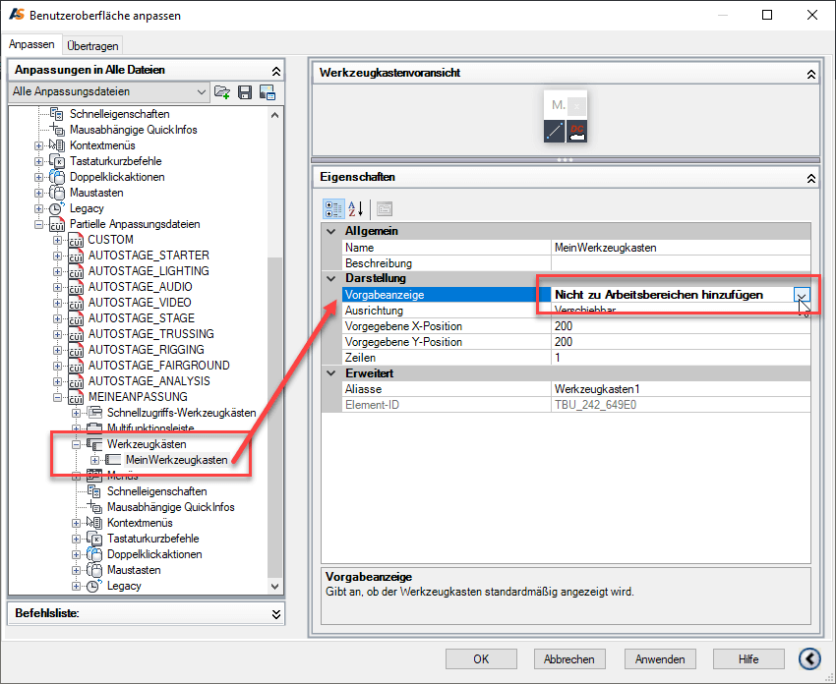Screen dimensions: 836x684
Task: Open partial customization file icon
Action: tap(222, 92)
